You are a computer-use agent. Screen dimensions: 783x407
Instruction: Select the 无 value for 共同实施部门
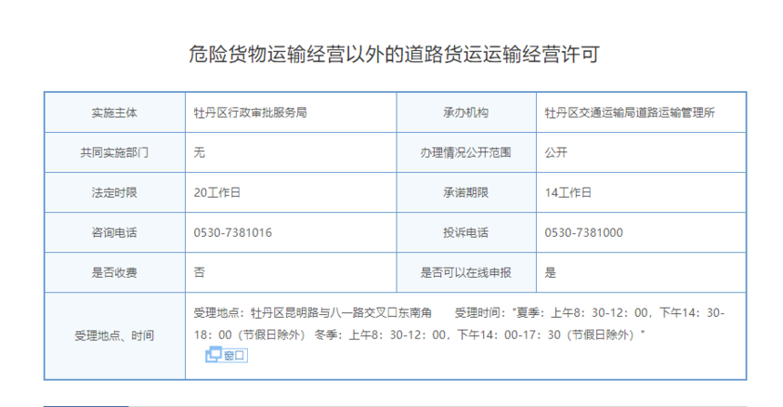[x=200, y=153]
